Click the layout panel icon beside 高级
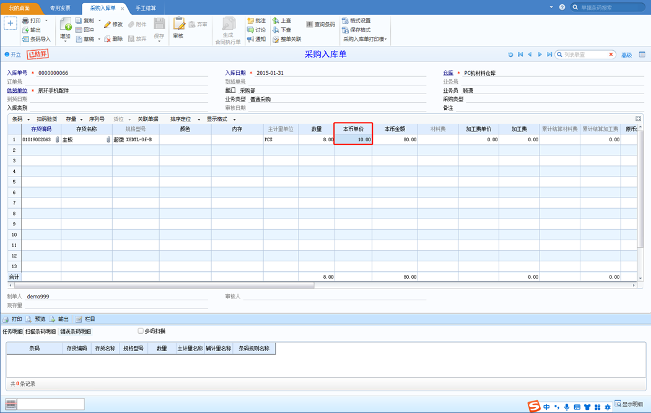The height and width of the screenshot is (413, 651). (x=642, y=54)
